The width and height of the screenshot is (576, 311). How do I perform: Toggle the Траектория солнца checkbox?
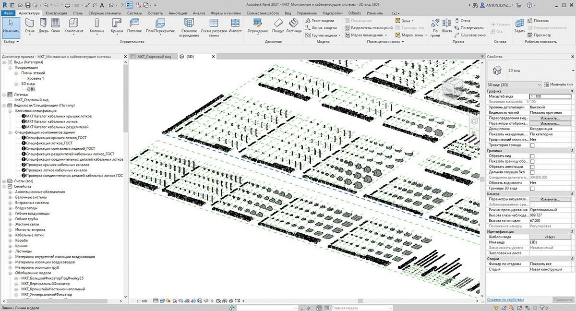(x=532, y=145)
